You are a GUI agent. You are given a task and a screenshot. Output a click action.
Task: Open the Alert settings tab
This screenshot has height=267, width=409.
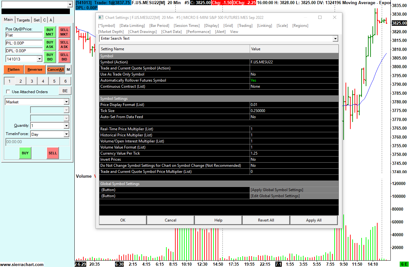point(220,32)
